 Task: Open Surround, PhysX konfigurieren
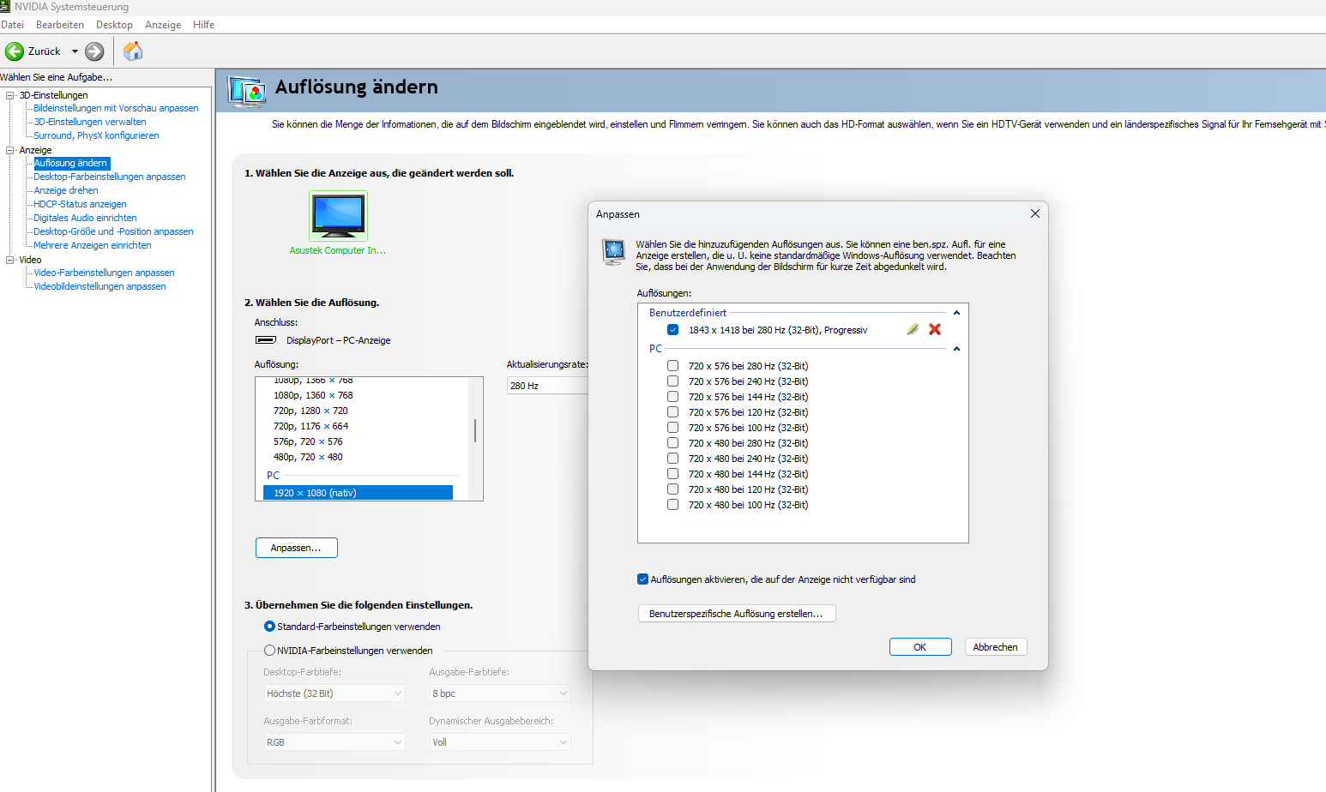(96, 135)
